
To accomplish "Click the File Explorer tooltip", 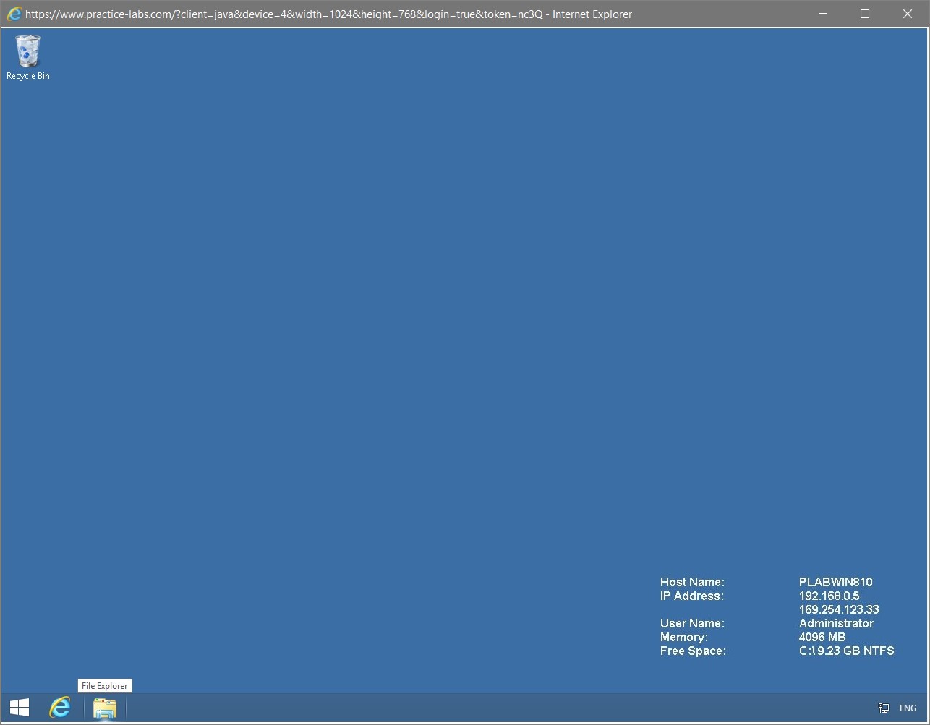I will point(104,685).
